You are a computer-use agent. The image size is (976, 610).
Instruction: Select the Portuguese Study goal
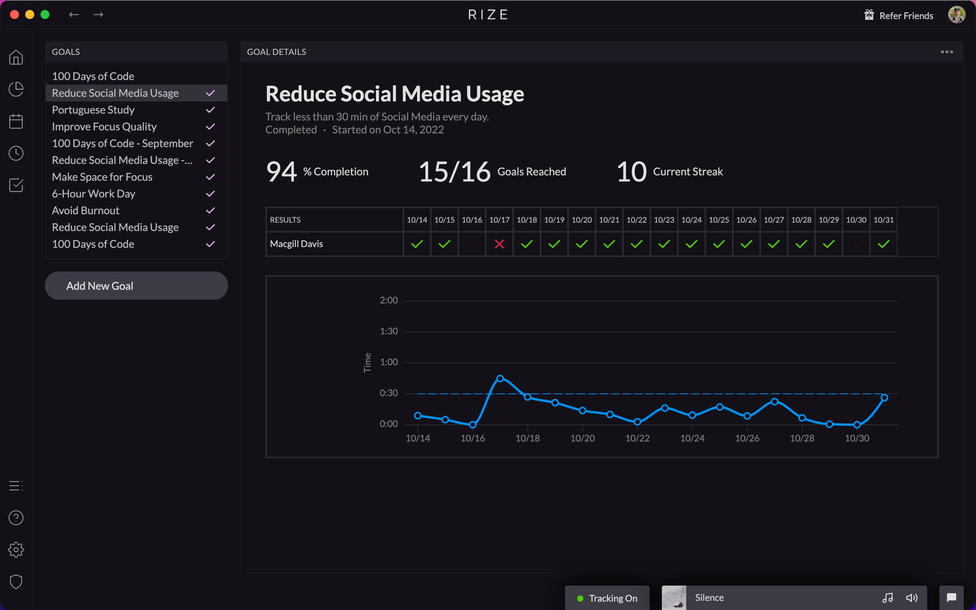(136, 110)
